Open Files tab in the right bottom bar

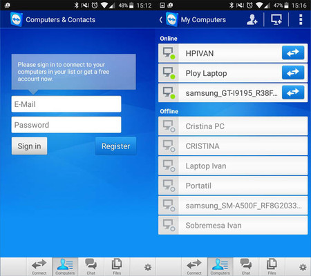point(272,266)
